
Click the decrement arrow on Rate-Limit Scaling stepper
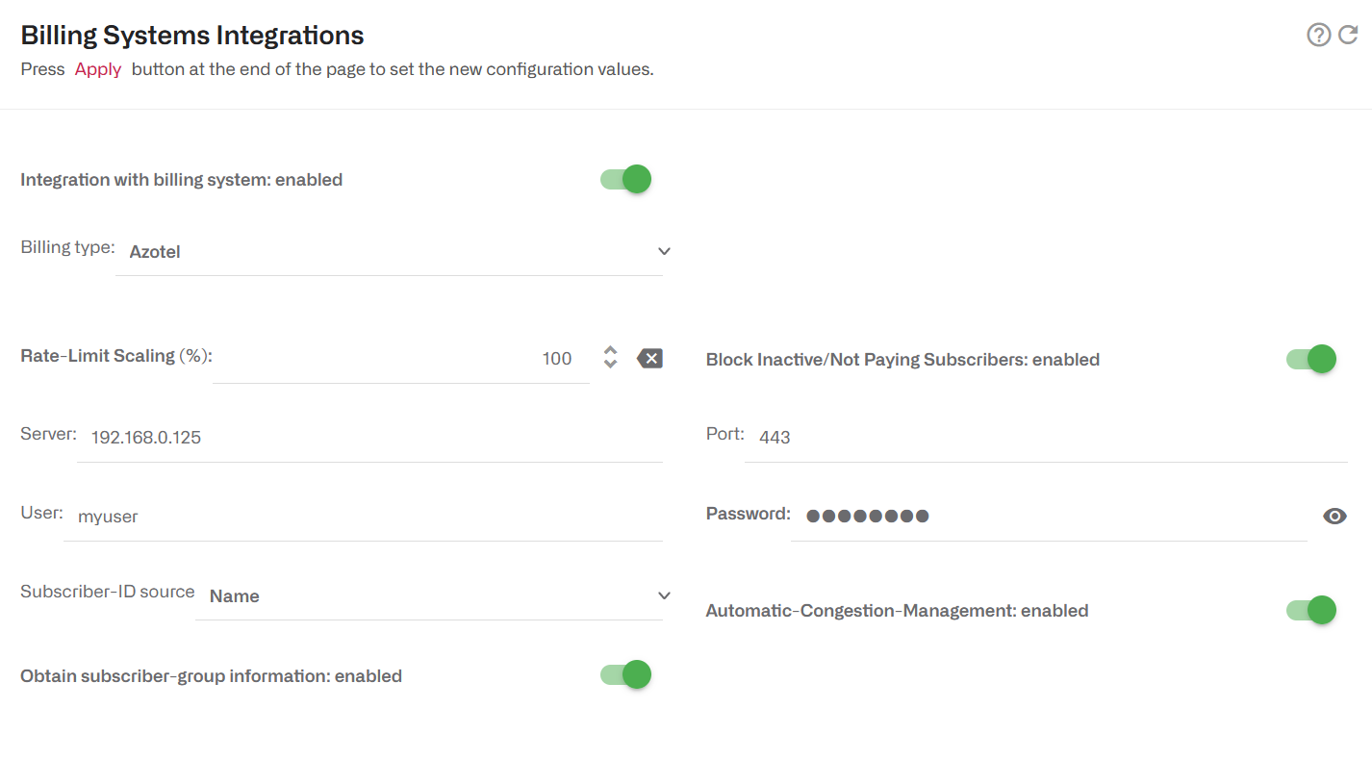611,364
